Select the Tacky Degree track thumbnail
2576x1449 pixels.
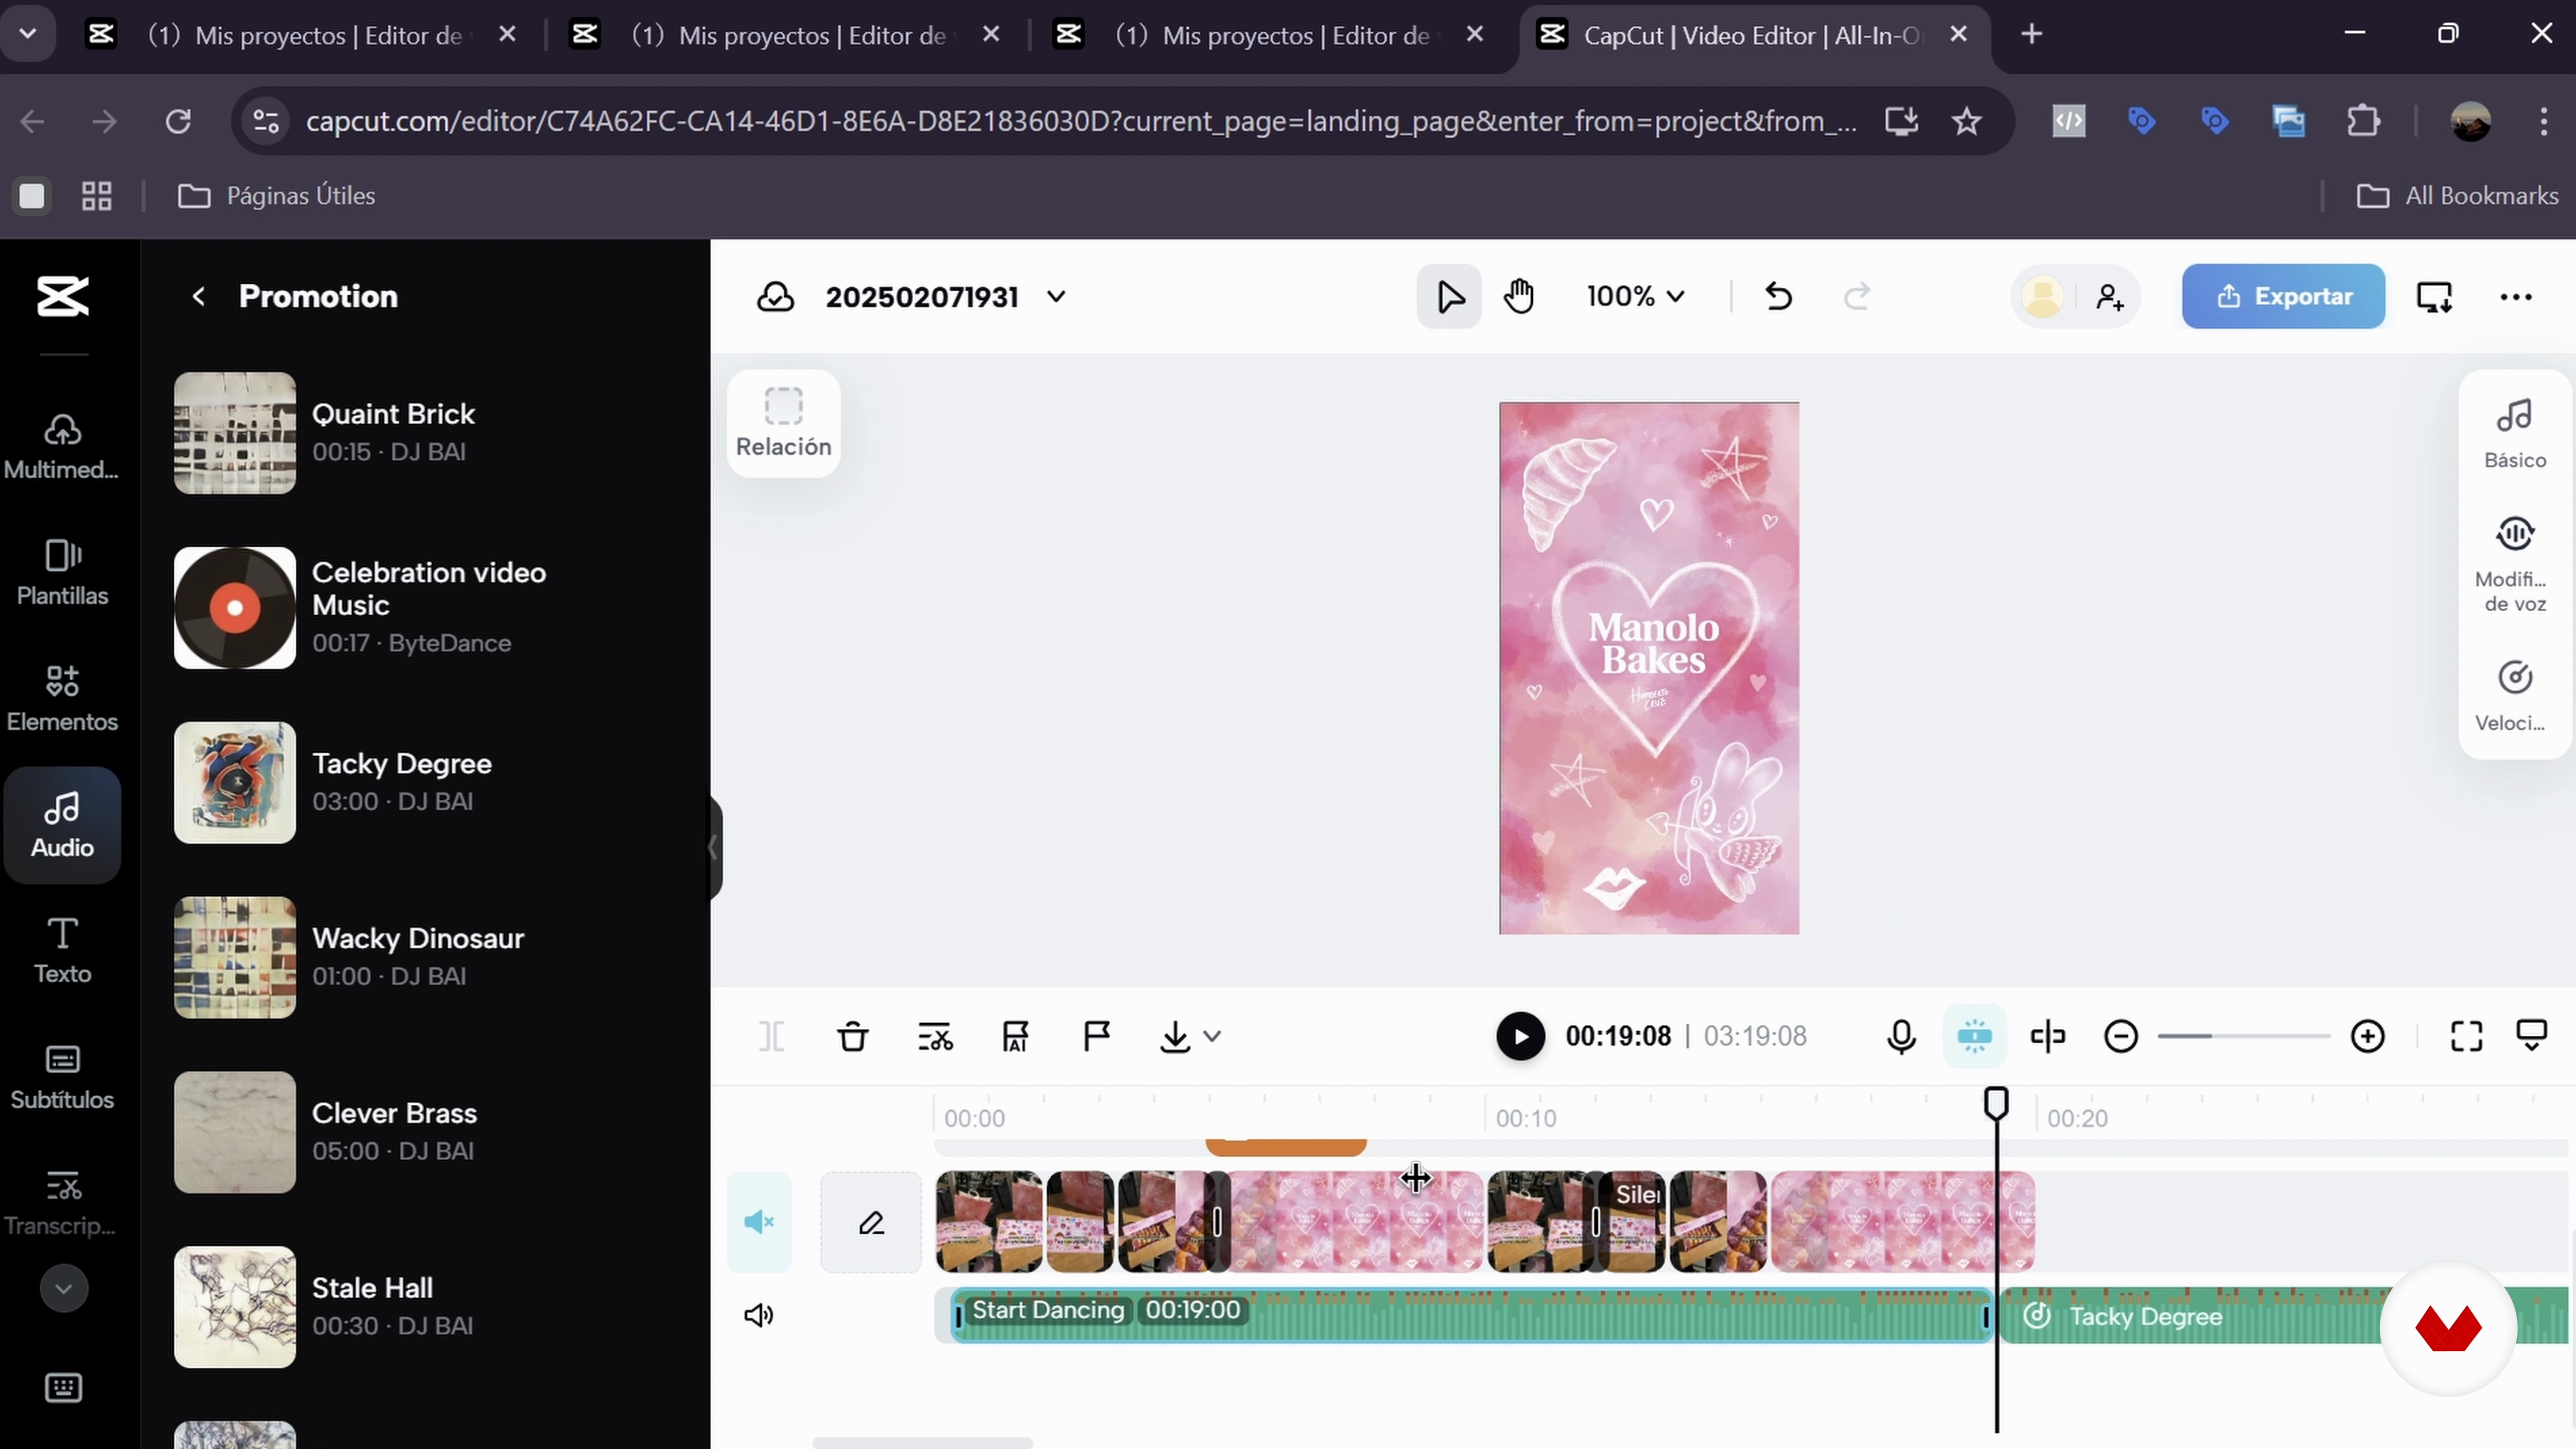click(235, 782)
